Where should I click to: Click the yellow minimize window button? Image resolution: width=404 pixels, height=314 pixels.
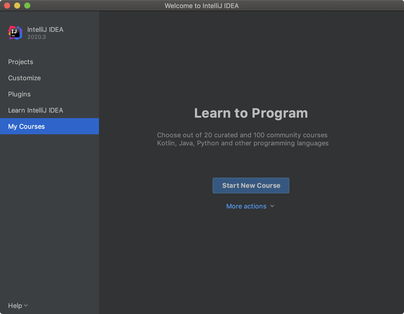click(17, 6)
